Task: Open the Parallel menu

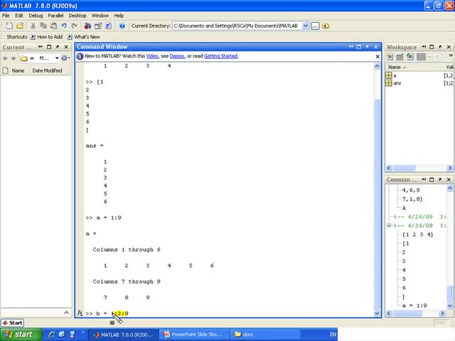Action: (55, 16)
